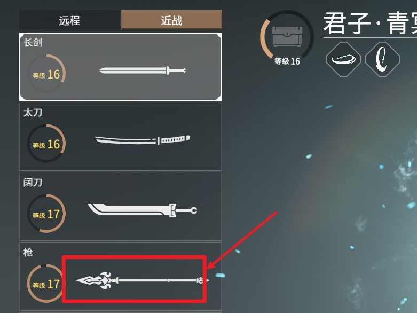Select the 长剑 longsword weapon card
Viewport: 417px width, 313px height.
pos(121,67)
